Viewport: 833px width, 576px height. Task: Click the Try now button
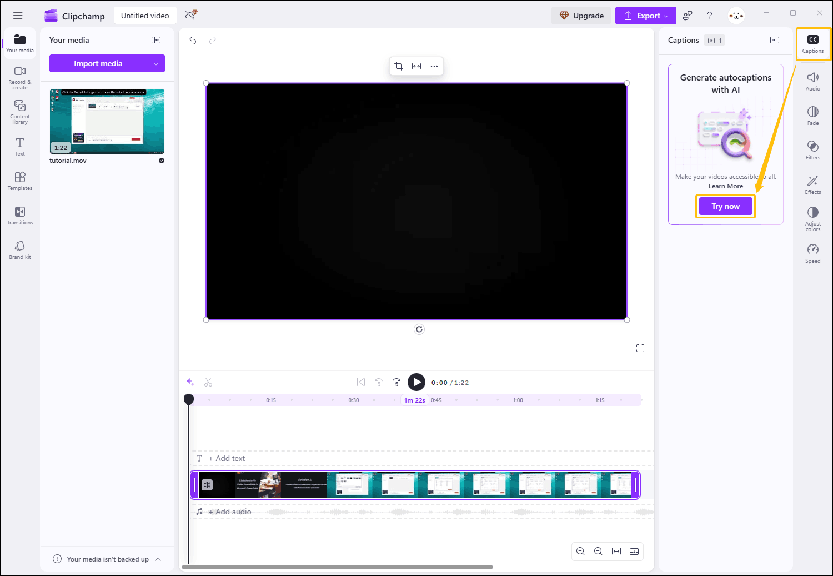(x=725, y=206)
